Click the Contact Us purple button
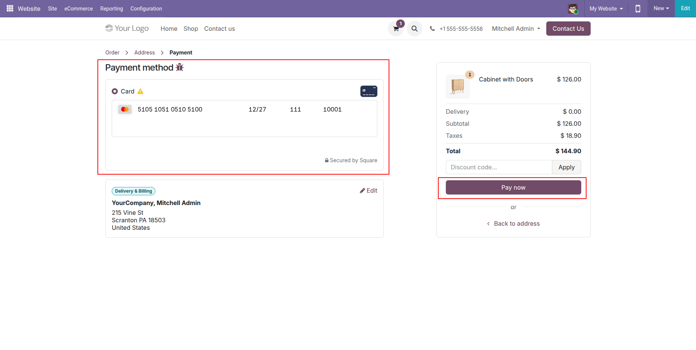696x350 pixels. coord(568,29)
